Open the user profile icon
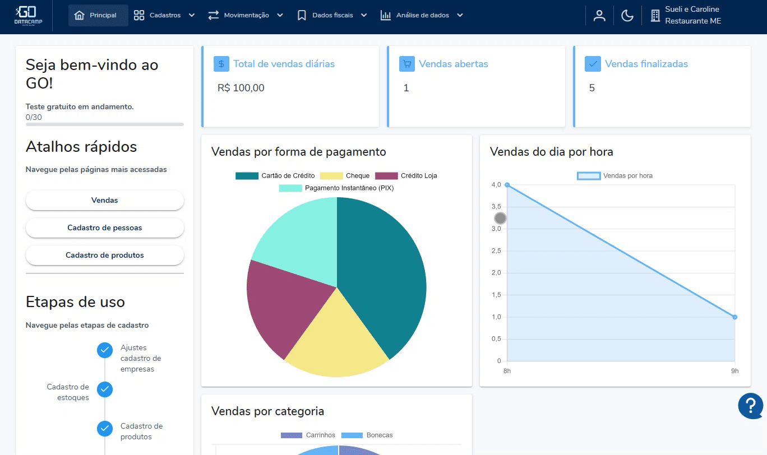The width and height of the screenshot is (767, 455). point(599,16)
